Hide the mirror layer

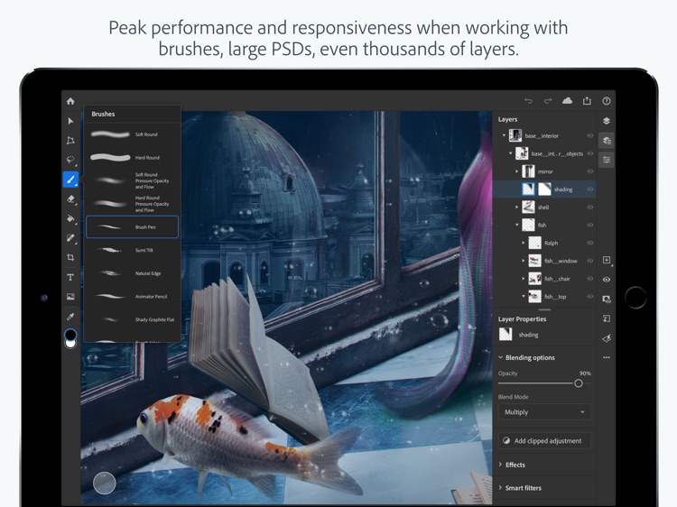point(589,171)
